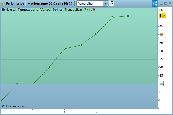This screenshot has width=173, height=115.
Task: Click the 'Transactions: 7 / 1 / 0' counter
Action: click(x=80, y=10)
